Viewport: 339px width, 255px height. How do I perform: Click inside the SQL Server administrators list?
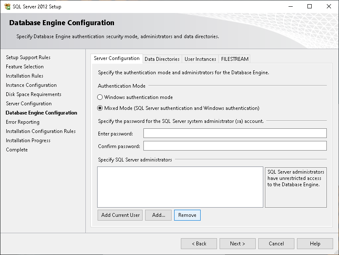coord(180,187)
